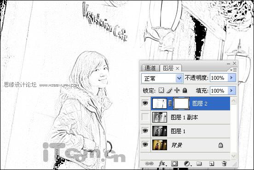Toggle lock all padlock icon
254x170 pixels.
tap(185, 90)
